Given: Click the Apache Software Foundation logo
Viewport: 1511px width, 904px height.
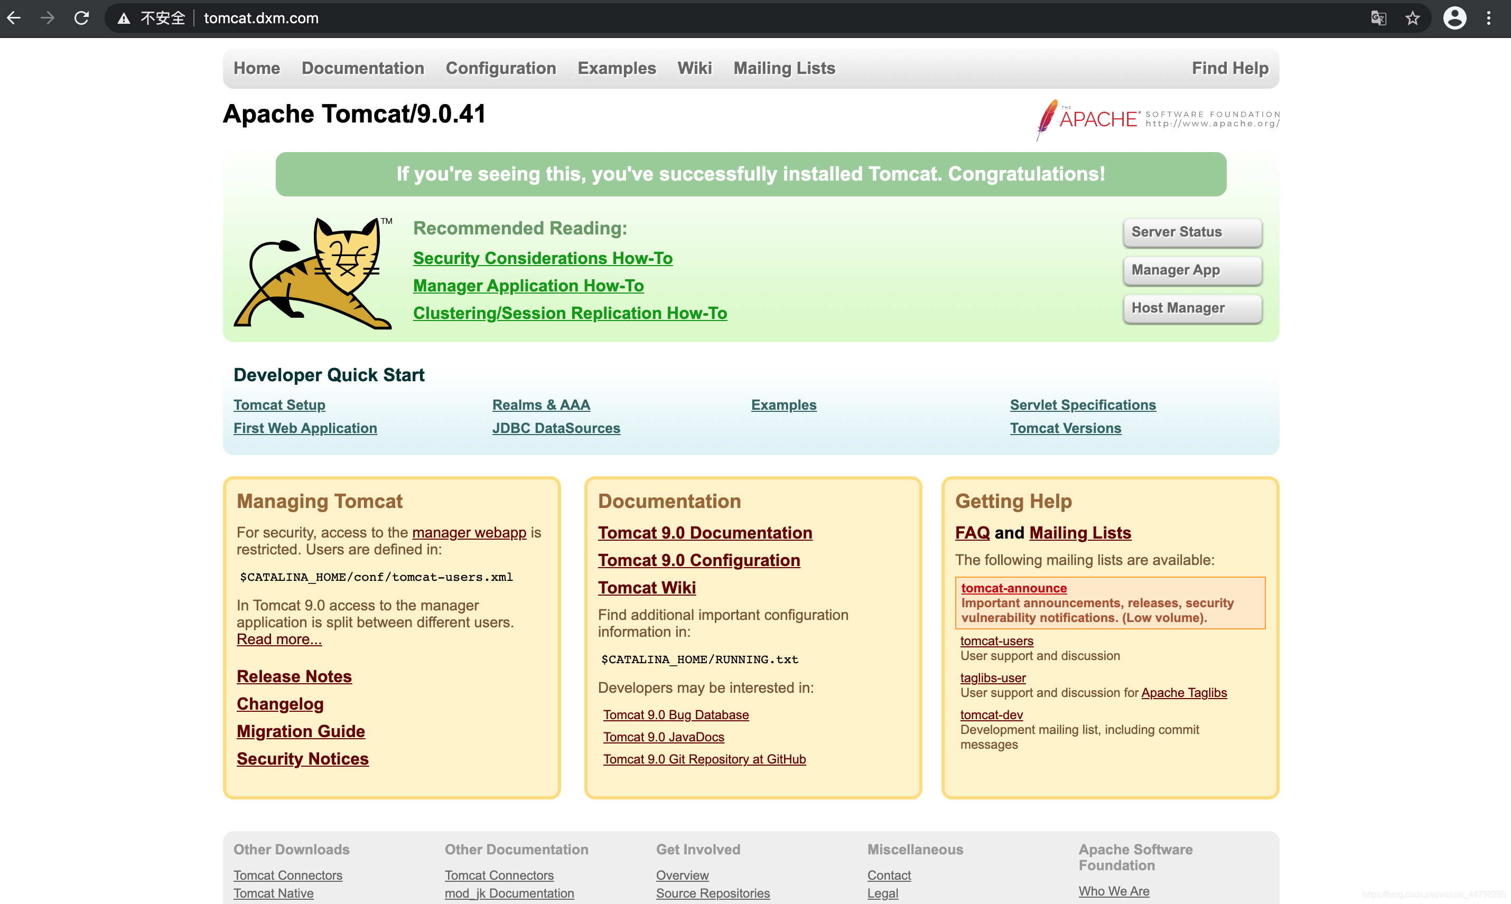Looking at the screenshot, I should pyautogui.click(x=1157, y=119).
